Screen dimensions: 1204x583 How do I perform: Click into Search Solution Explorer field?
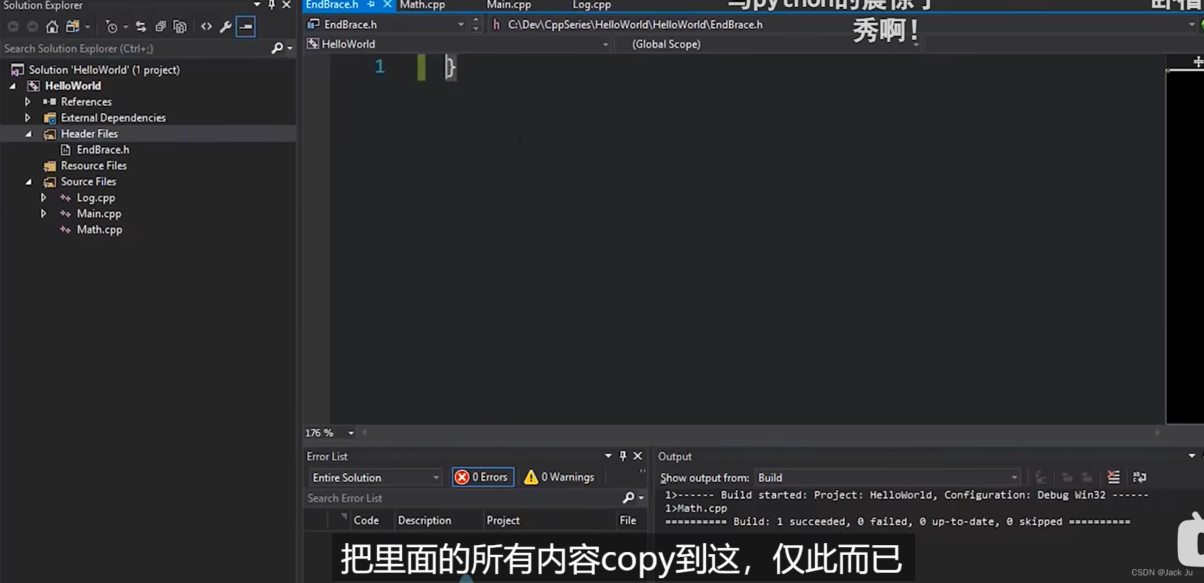(x=136, y=48)
